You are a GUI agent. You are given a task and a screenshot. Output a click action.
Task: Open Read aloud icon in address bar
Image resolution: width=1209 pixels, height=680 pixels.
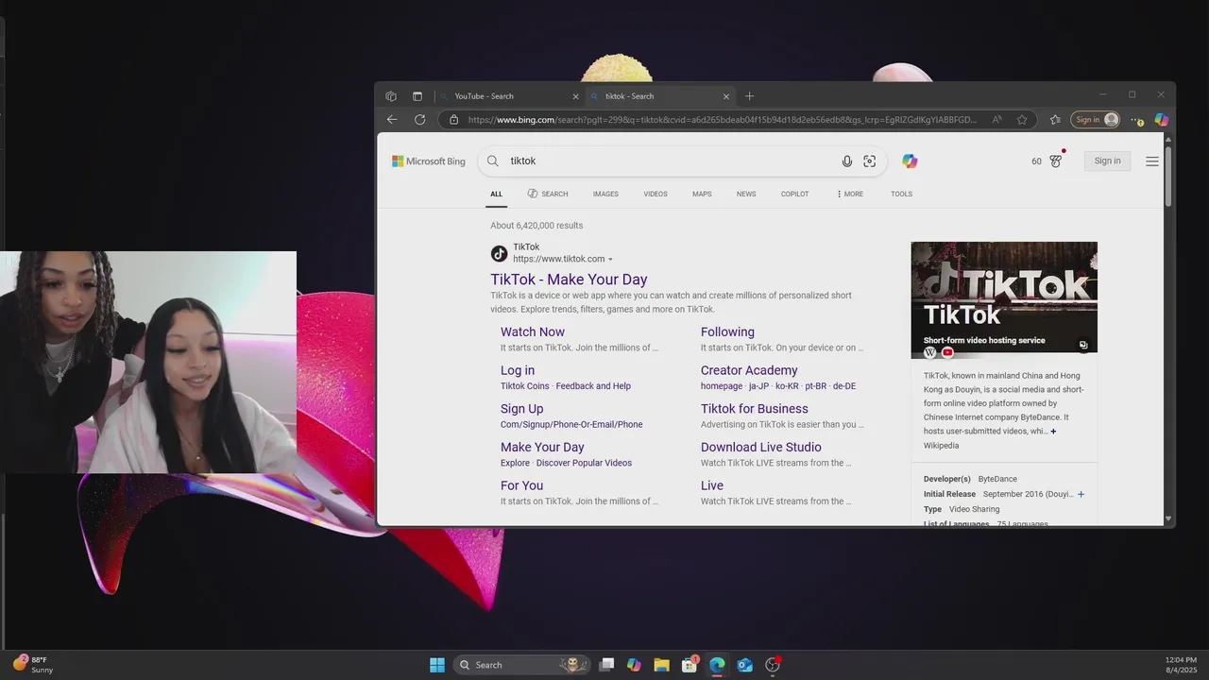(x=996, y=120)
